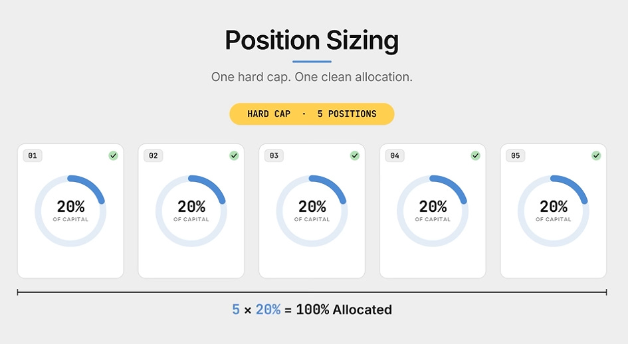
Task: Select the 05 position number badge
Action: [516, 156]
